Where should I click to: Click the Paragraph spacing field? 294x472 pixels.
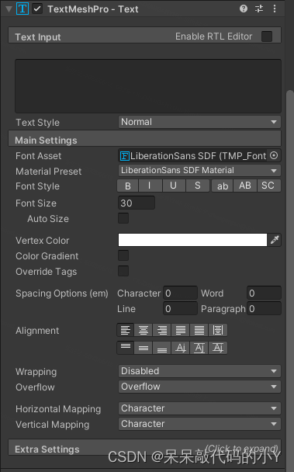[264, 308]
